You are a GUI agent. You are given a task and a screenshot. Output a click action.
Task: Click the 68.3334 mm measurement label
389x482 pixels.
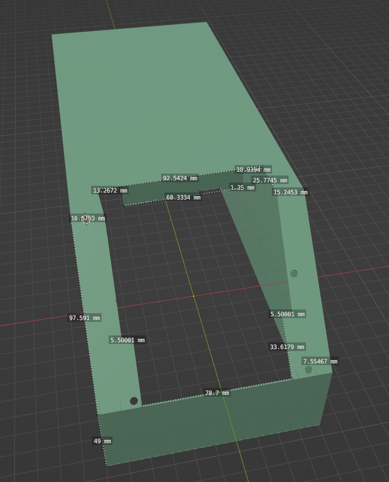point(183,197)
